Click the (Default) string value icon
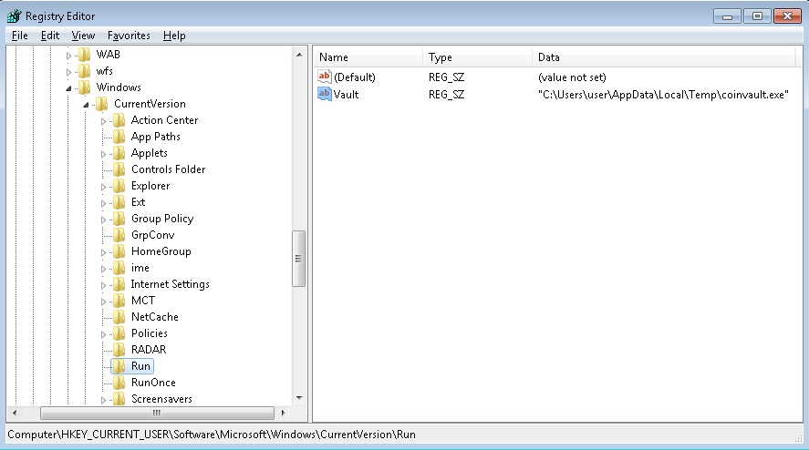The image size is (809, 450). [325, 77]
